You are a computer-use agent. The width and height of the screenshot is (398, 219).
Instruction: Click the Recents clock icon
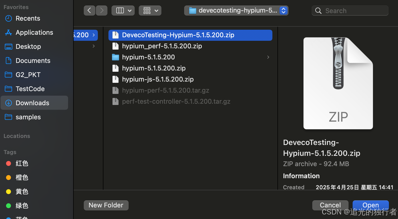[x=9, y=18]
